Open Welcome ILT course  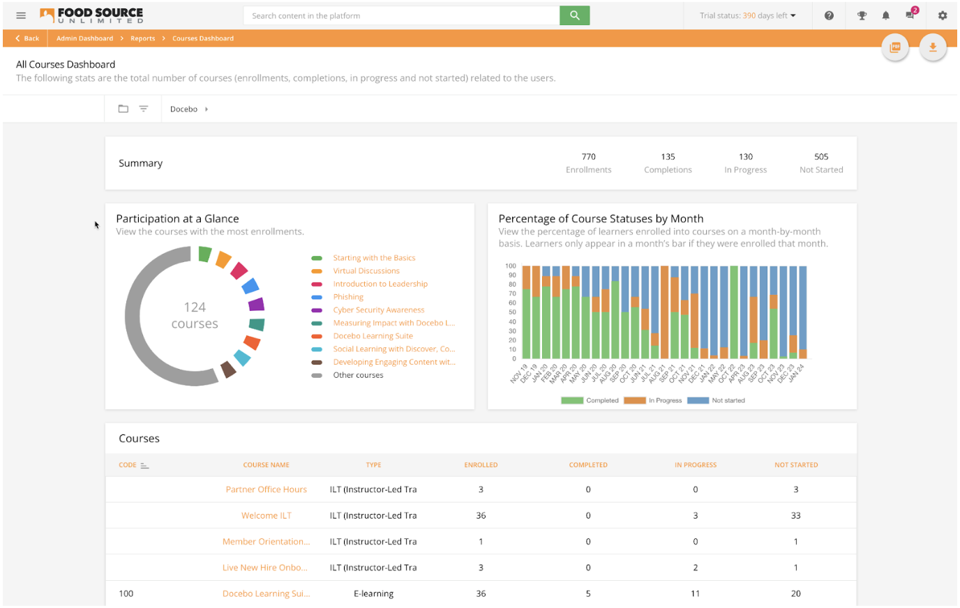tap(267, 515)
